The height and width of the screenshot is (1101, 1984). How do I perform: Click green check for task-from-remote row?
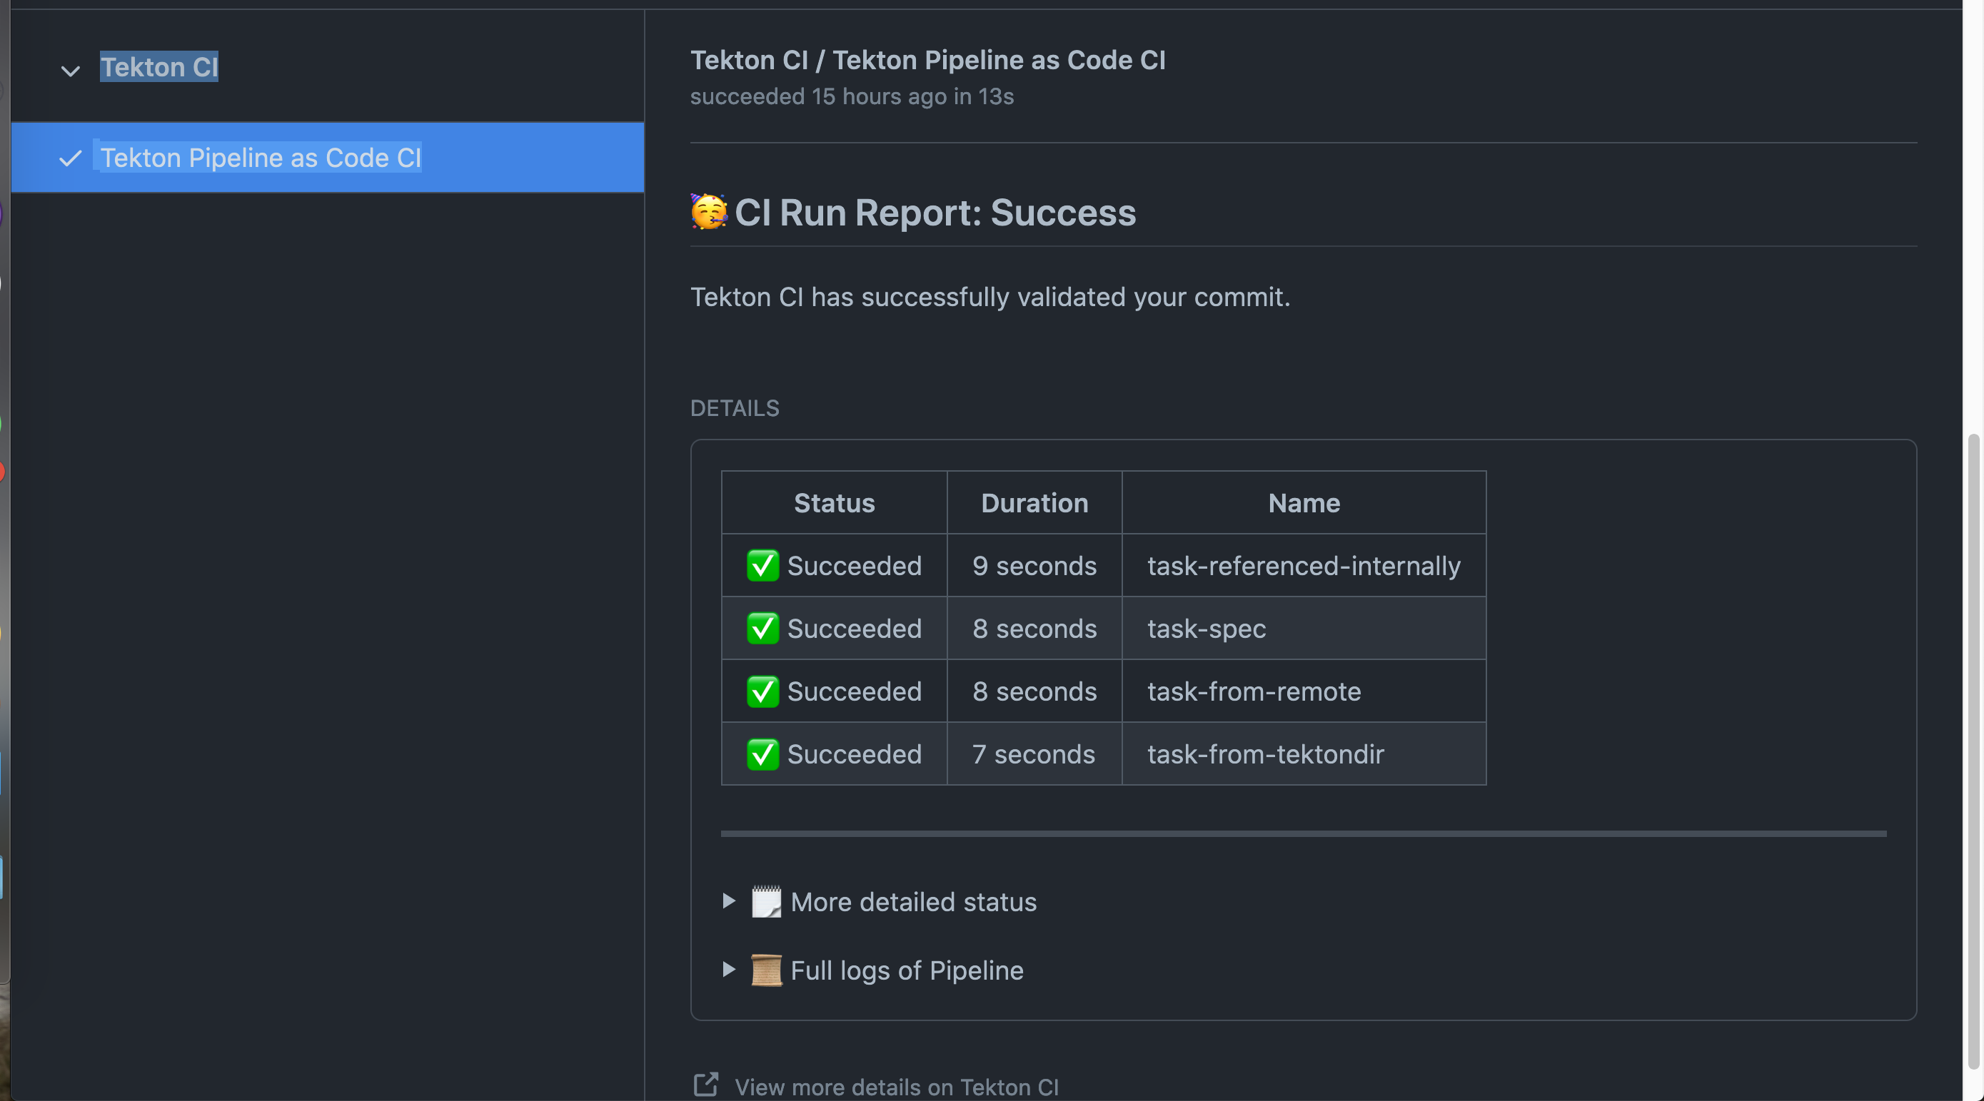pyautogui.click(x=762, y=691)
